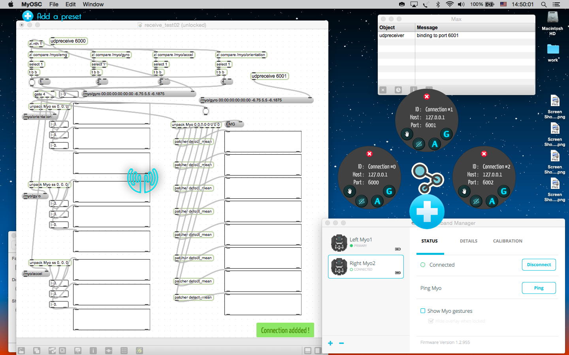Switch to the DETAILS tab
Image resolution: width=569 pixels, height=355 pixels.
tap(469, 241)
